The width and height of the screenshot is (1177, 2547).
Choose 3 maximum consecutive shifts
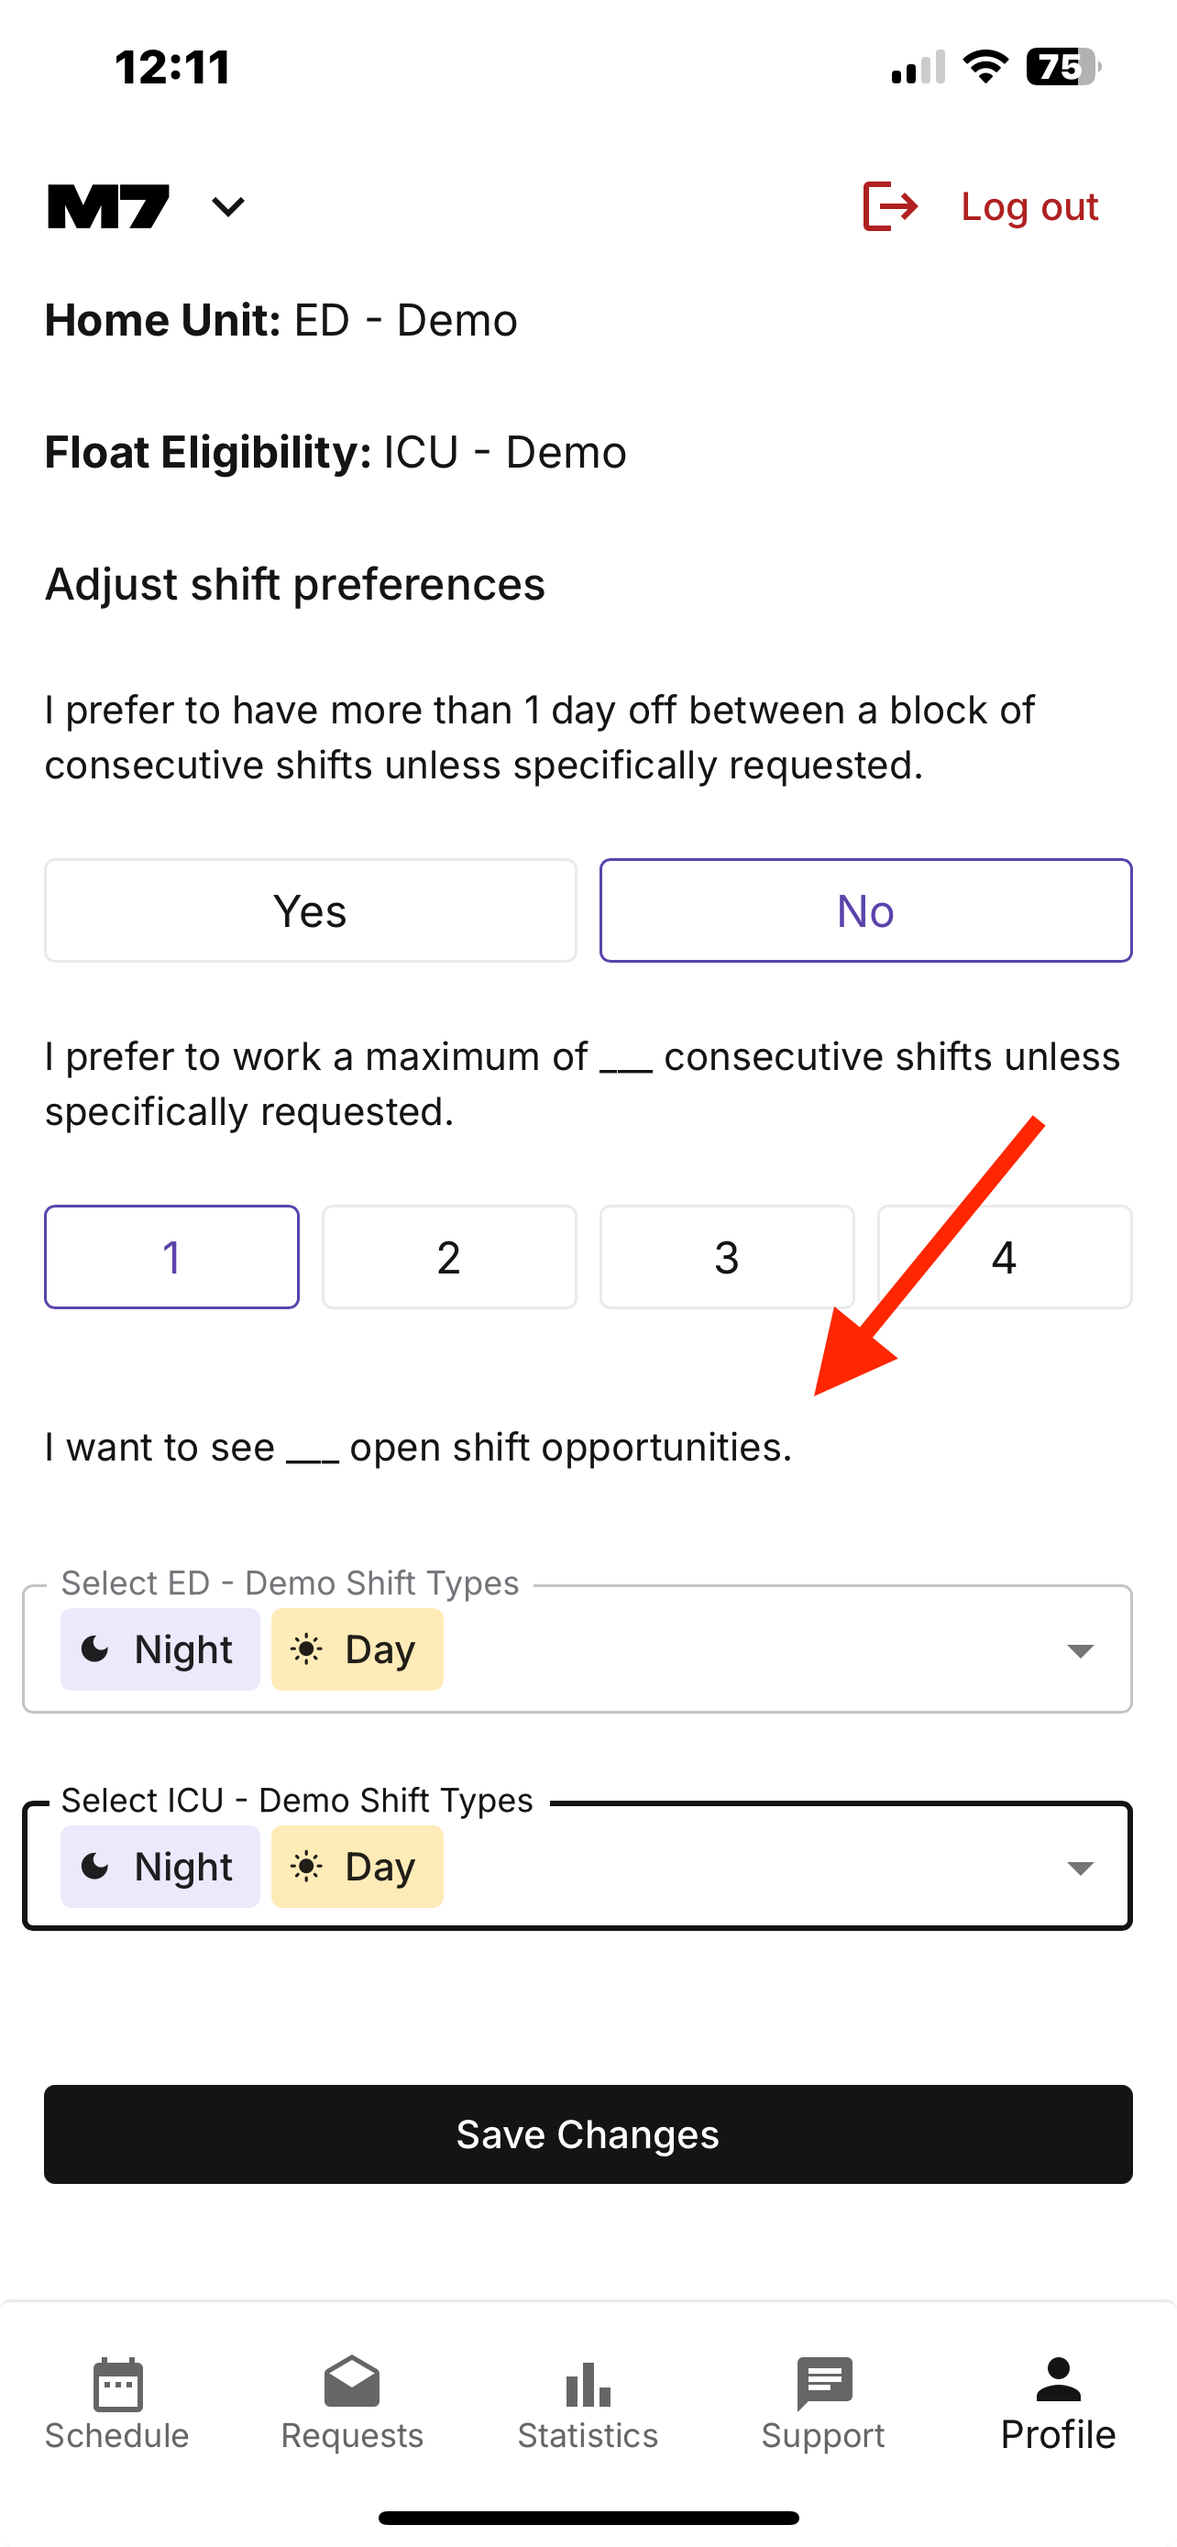point(726,1257)
